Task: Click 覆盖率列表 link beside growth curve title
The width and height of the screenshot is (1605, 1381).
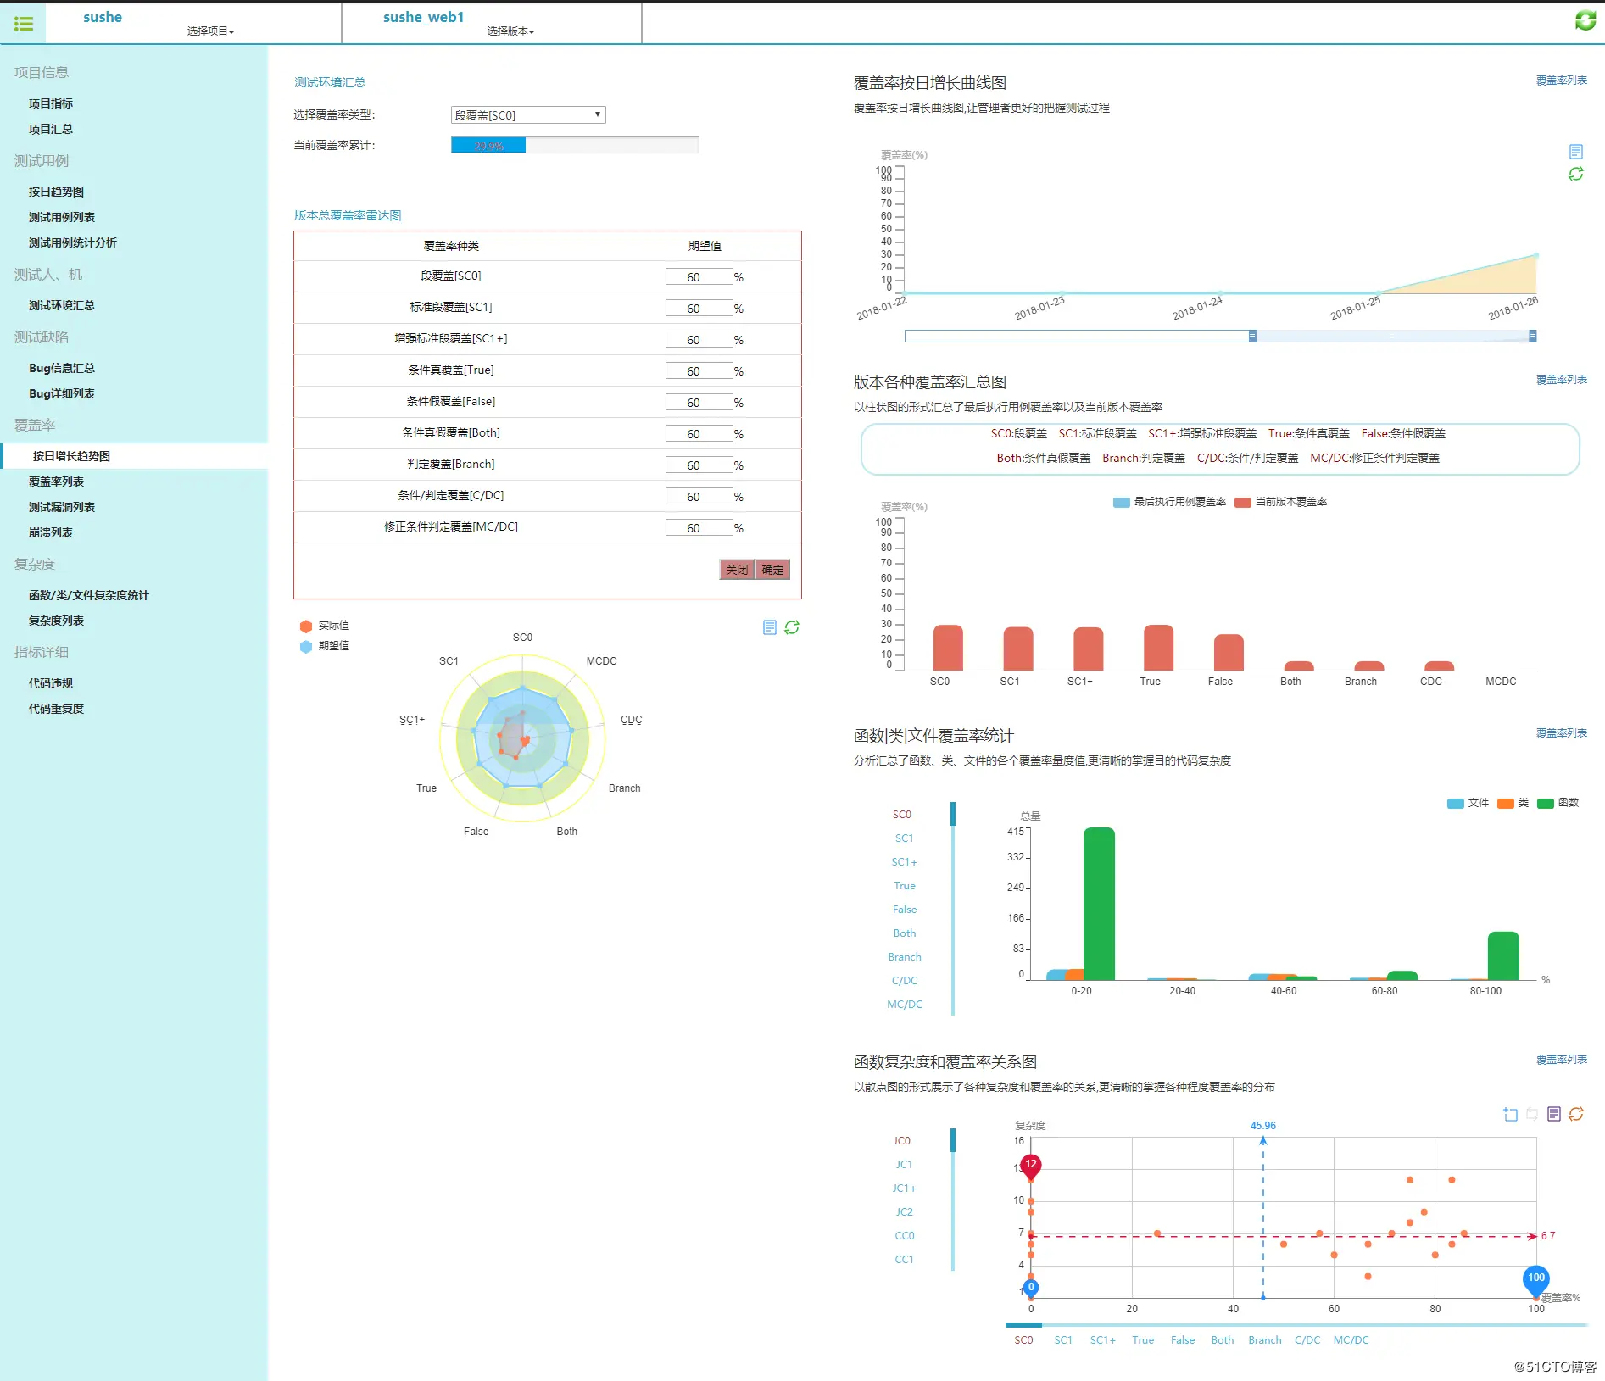Action: click(1561, 81)
